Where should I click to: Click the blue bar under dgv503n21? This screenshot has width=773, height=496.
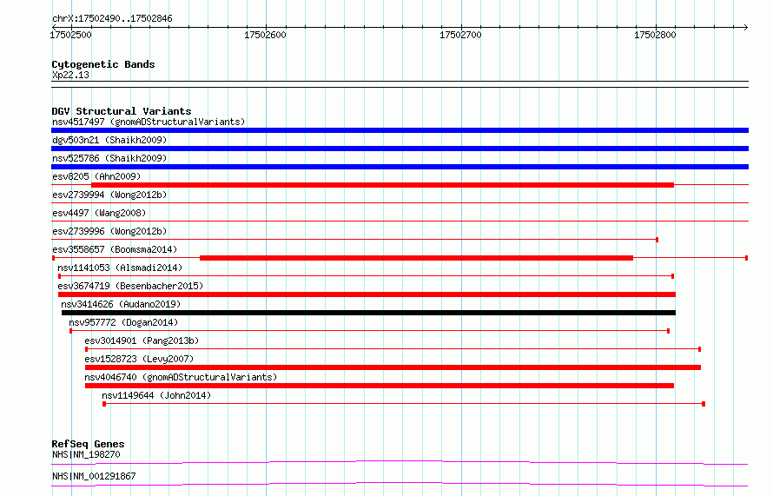click(x=400, y=149)
